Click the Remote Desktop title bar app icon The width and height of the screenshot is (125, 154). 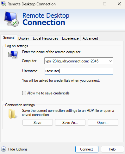(3, 4)
